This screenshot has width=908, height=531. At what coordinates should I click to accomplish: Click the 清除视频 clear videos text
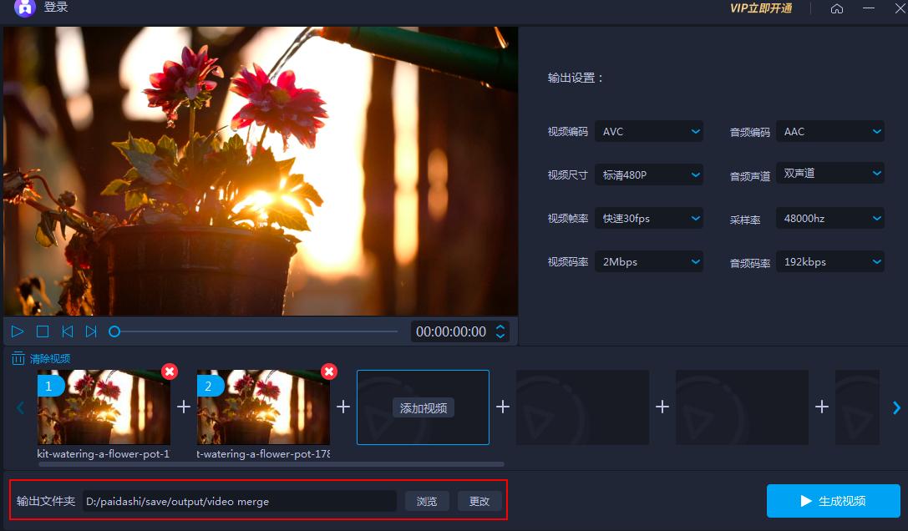pyautogui.click(x=50, y=359)
